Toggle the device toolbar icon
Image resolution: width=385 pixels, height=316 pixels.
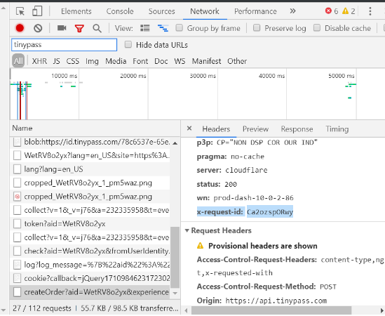(37, 11)
